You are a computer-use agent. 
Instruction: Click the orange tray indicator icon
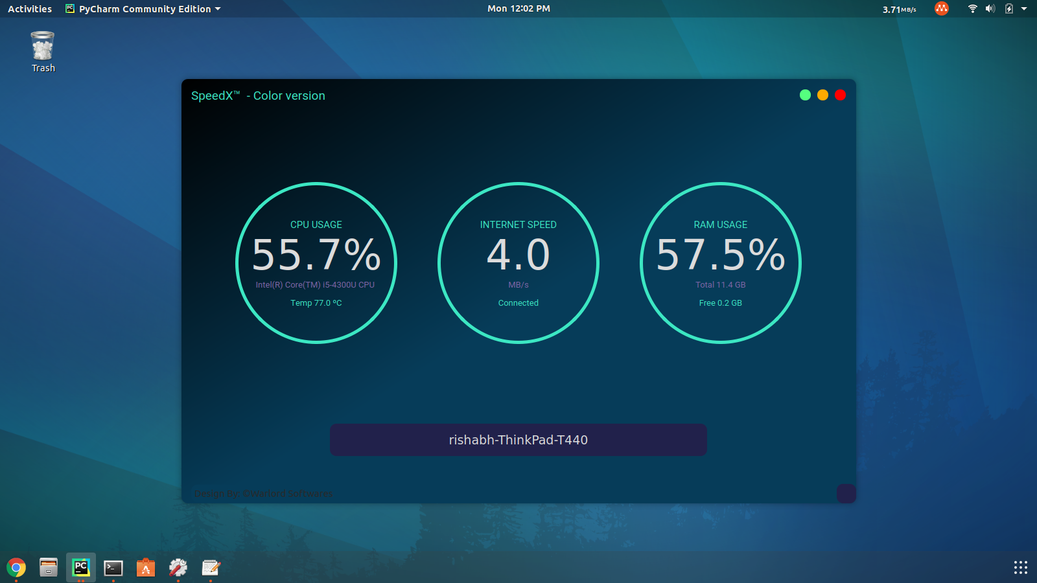coord(942,8)
